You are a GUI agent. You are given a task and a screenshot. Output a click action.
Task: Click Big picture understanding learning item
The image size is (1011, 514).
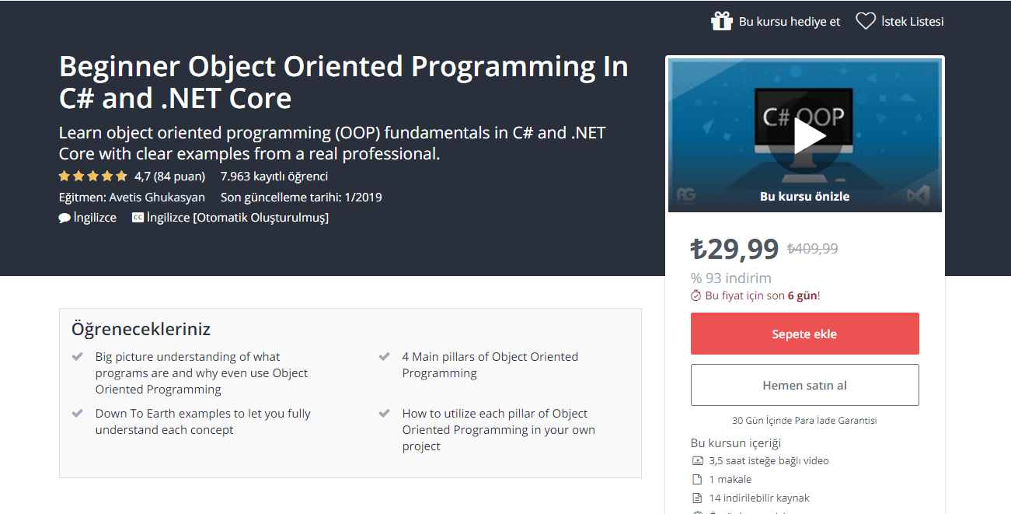point(201,372)
